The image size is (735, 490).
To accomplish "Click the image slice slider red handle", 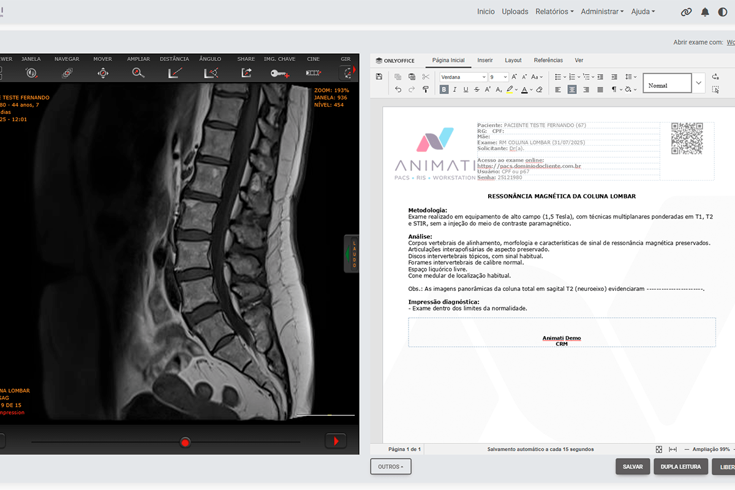I will coord(185,442).
